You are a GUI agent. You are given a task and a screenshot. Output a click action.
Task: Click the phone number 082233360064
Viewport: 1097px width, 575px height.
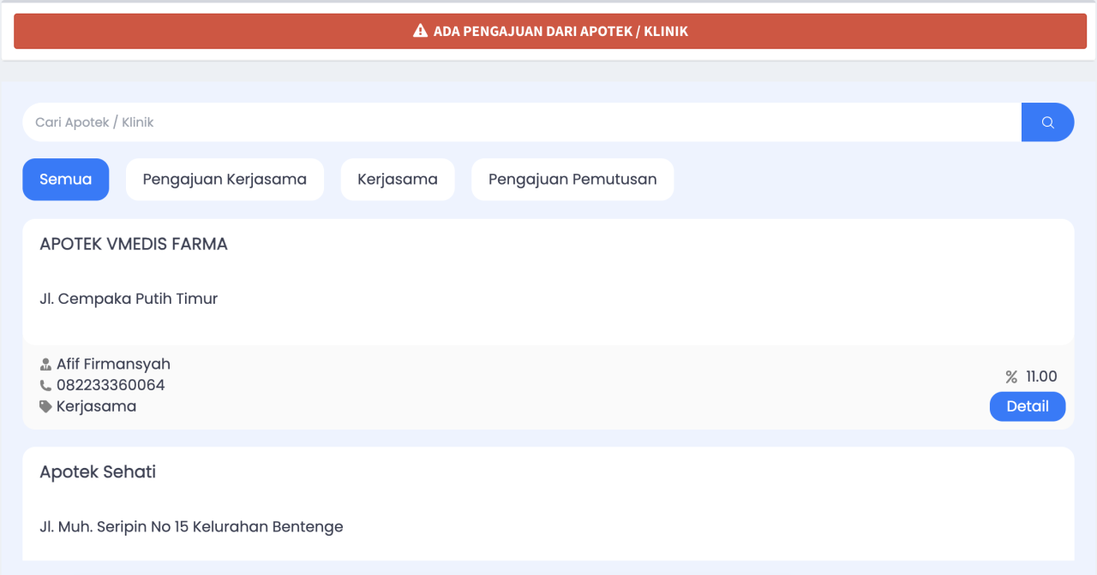[111, 386]
